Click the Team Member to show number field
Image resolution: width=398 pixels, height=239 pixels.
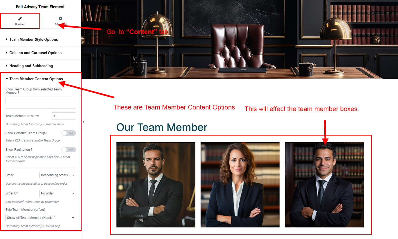pyautogui.click(x=64, y=116)
